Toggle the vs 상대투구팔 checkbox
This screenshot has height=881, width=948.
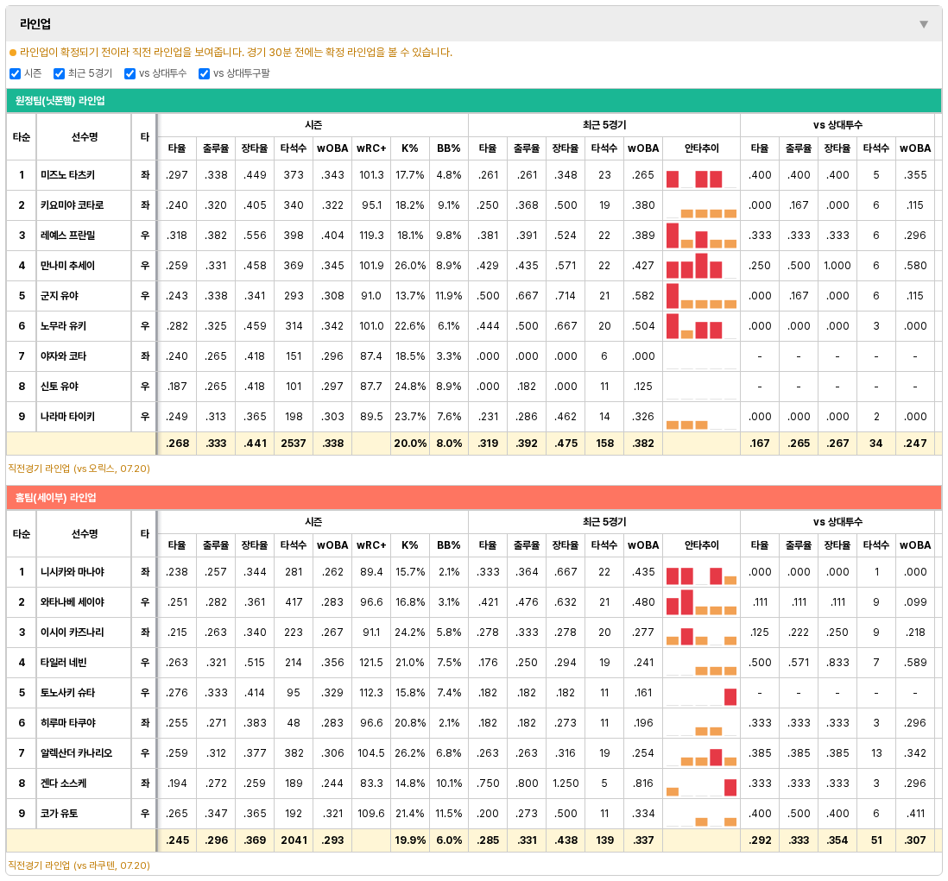click(x=204, y=73)
